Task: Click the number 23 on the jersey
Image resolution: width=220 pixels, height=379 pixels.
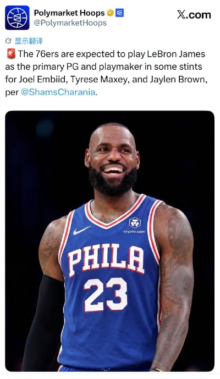Action: pos(106,294)
